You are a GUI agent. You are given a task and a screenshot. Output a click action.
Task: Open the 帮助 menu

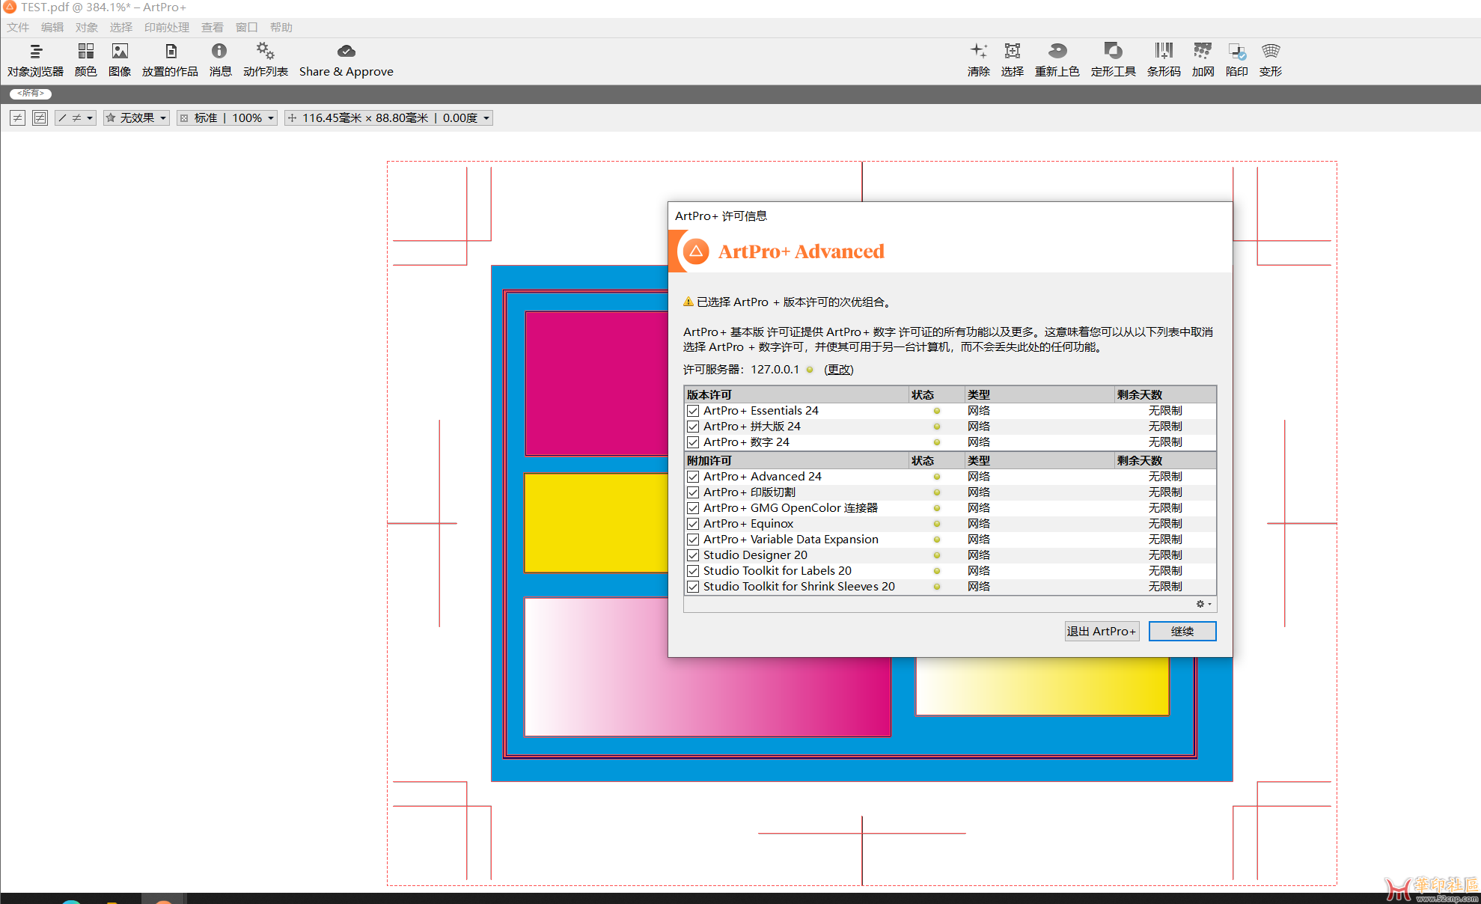(x=281, y=28)
